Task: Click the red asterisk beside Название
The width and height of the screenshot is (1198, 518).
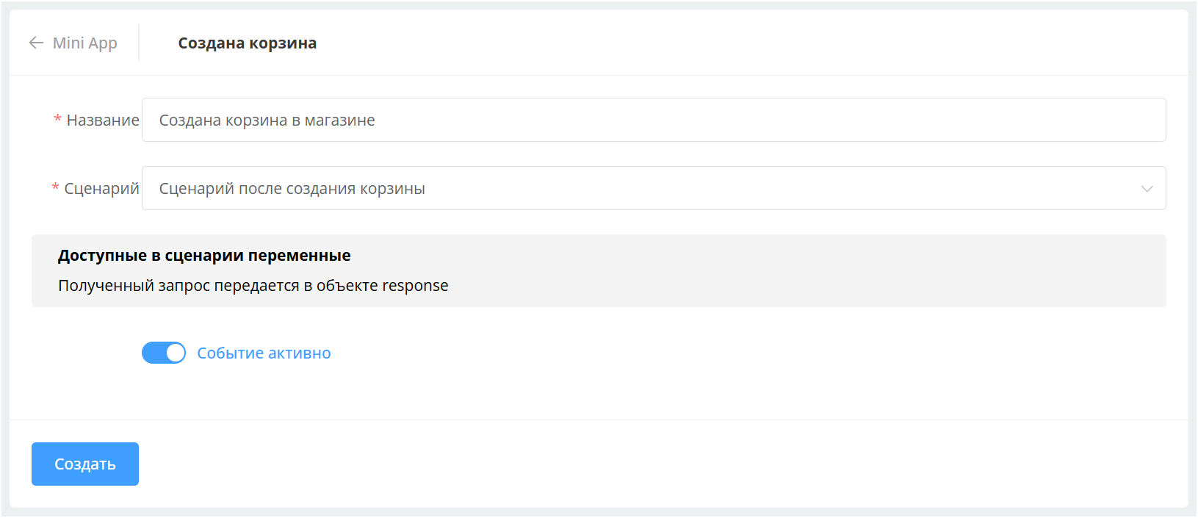Action: (57, 120)
